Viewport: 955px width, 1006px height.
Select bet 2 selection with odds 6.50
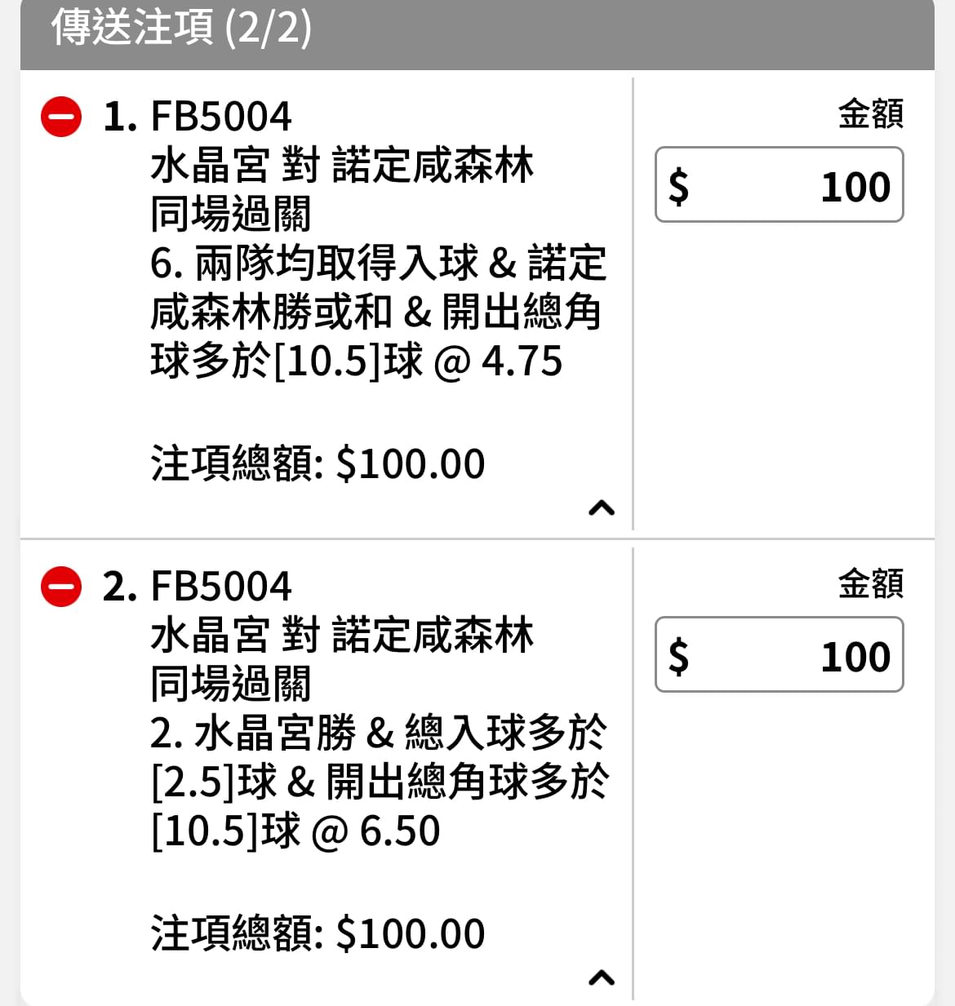coord(379,782)
